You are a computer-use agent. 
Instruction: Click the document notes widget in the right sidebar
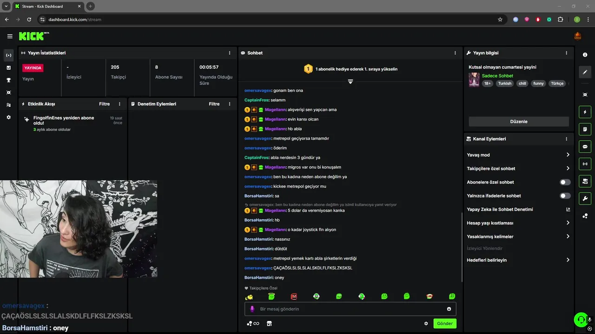click(585, 129)
